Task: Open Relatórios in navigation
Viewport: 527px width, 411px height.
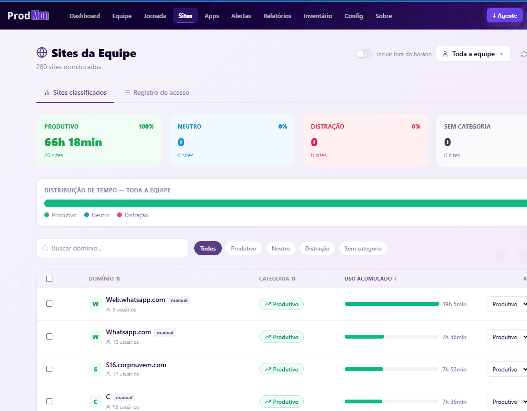Action: point(277,16)
